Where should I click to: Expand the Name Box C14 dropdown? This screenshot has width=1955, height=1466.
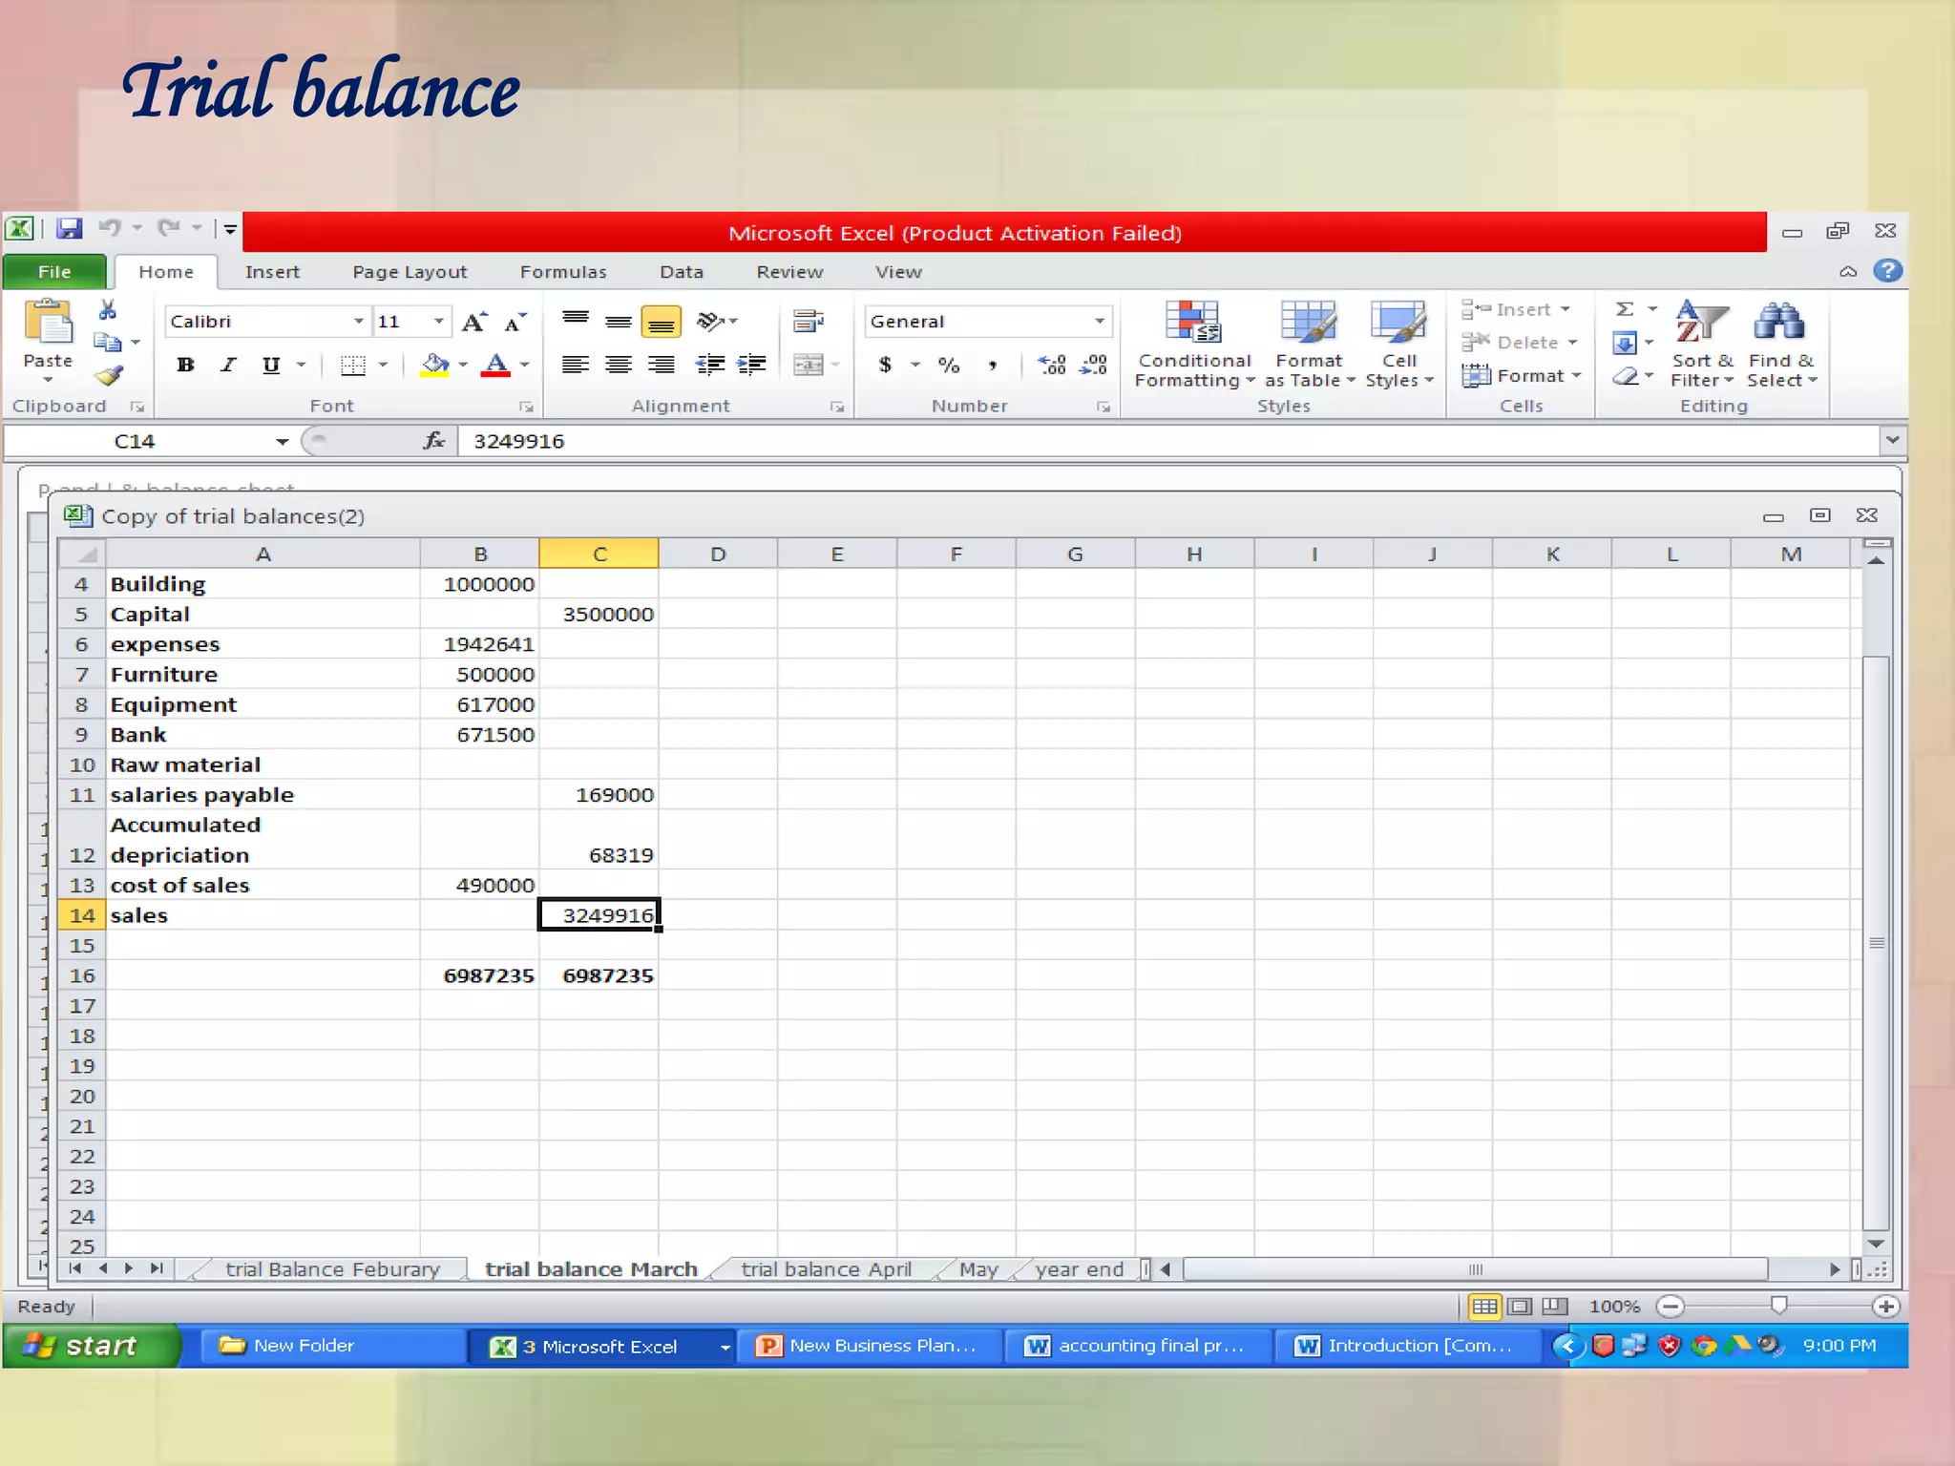(282, 441)
